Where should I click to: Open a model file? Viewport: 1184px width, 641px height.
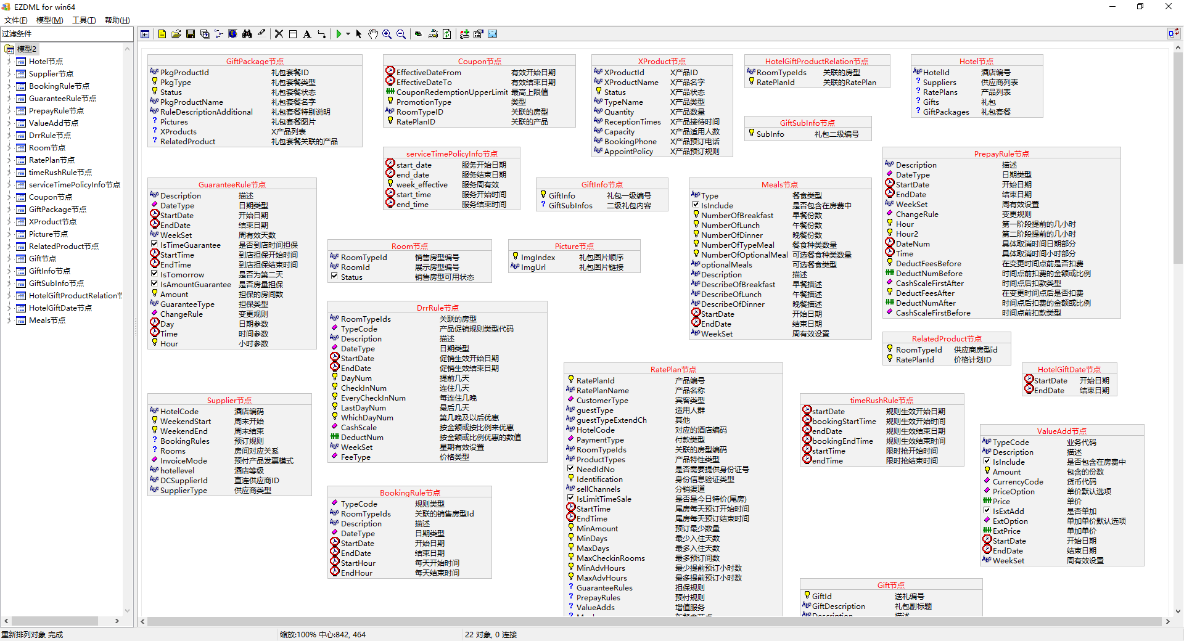176,34
